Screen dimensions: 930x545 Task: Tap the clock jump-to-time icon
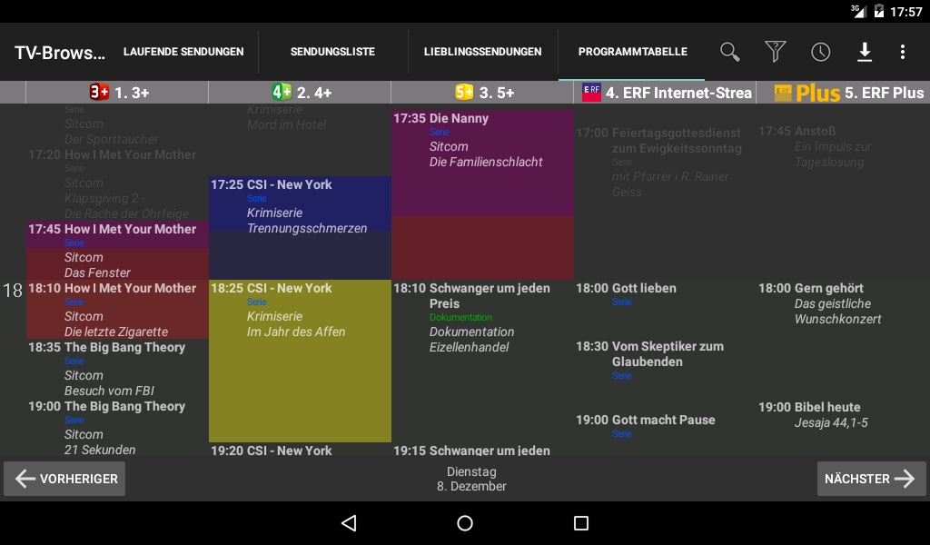(820, 52)
